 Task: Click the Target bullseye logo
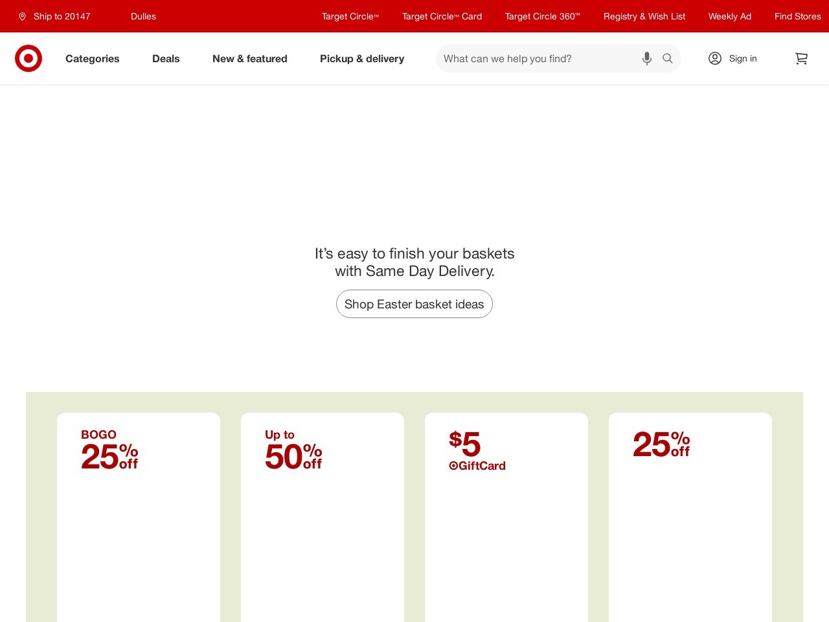click(x=28, y=58)
